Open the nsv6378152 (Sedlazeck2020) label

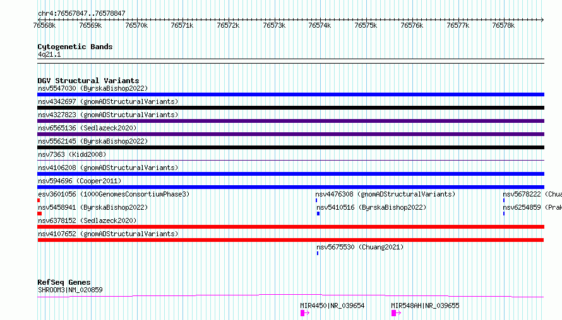87,220
